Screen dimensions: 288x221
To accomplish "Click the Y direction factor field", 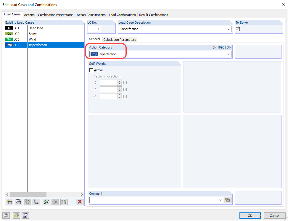I will coord(109,89).
